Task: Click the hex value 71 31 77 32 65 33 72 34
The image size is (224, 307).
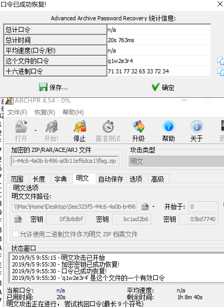Action: 159,71
